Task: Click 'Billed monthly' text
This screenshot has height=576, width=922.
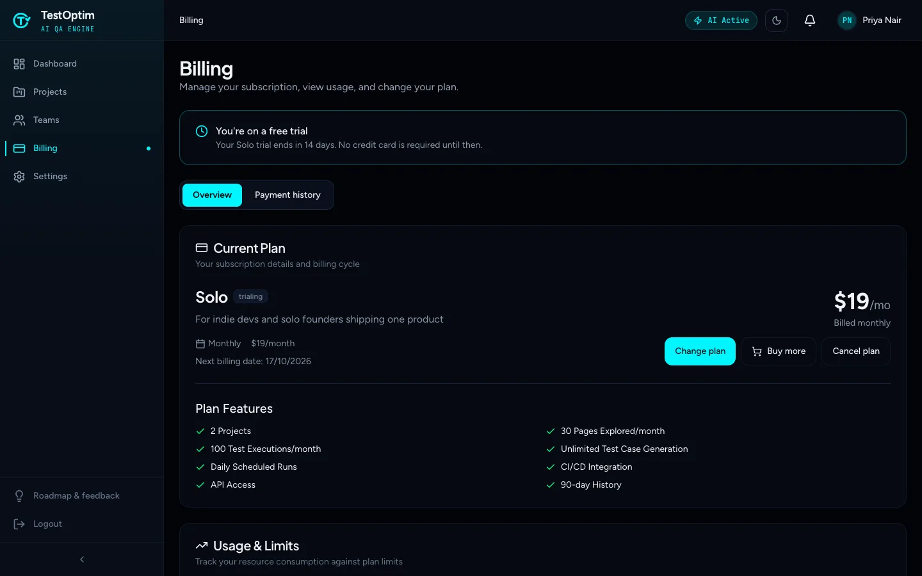Action: click(862, 323)
